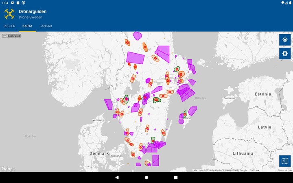Tap the Lithuania country label
Screen dimensions: 293x183
(243, 153)
